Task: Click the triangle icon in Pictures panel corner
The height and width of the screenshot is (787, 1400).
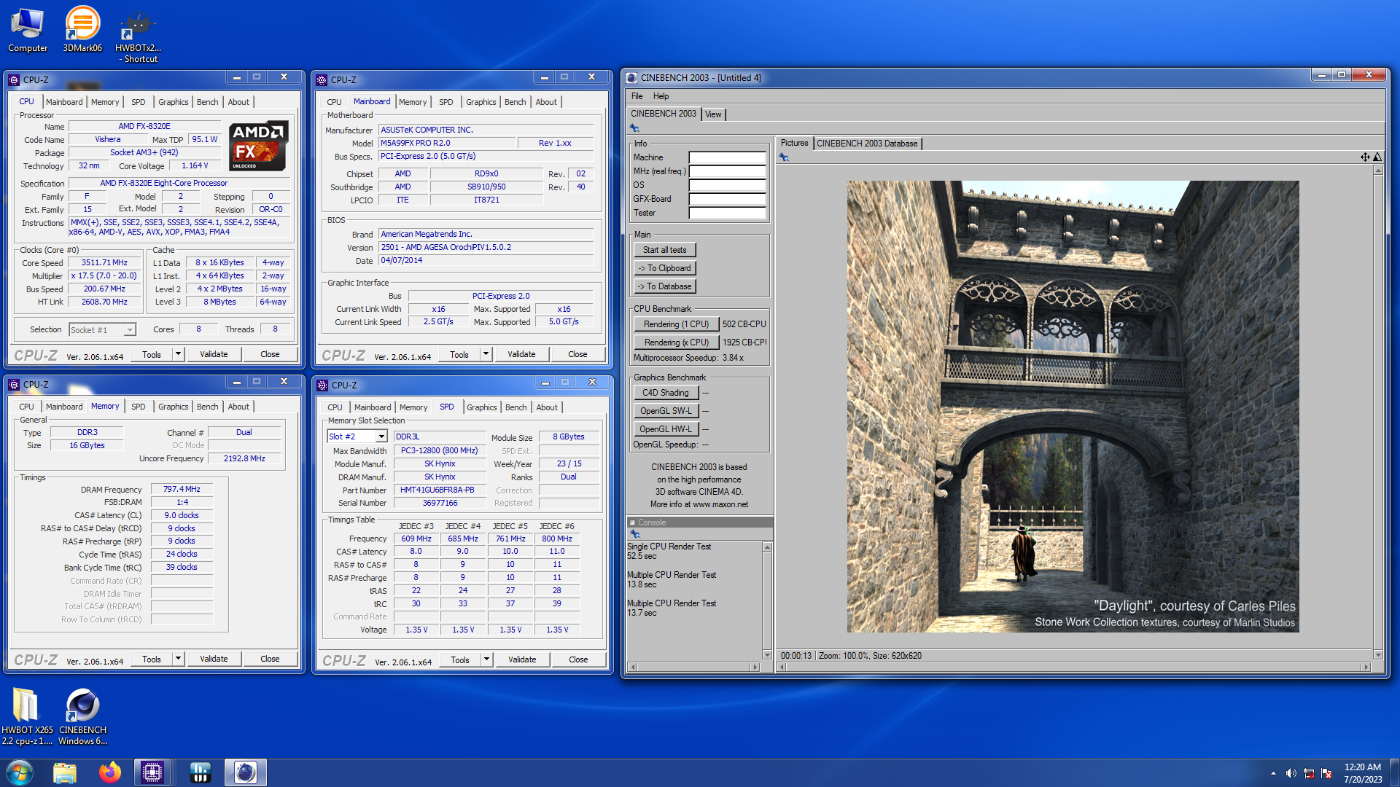Action: tap(1377, 157)
